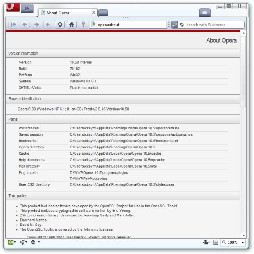Open the password wand button
254x254 pixels.
[x=83, y=25]
